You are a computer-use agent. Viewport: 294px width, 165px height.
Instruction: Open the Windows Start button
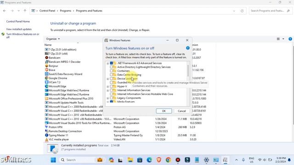point(53,160)
